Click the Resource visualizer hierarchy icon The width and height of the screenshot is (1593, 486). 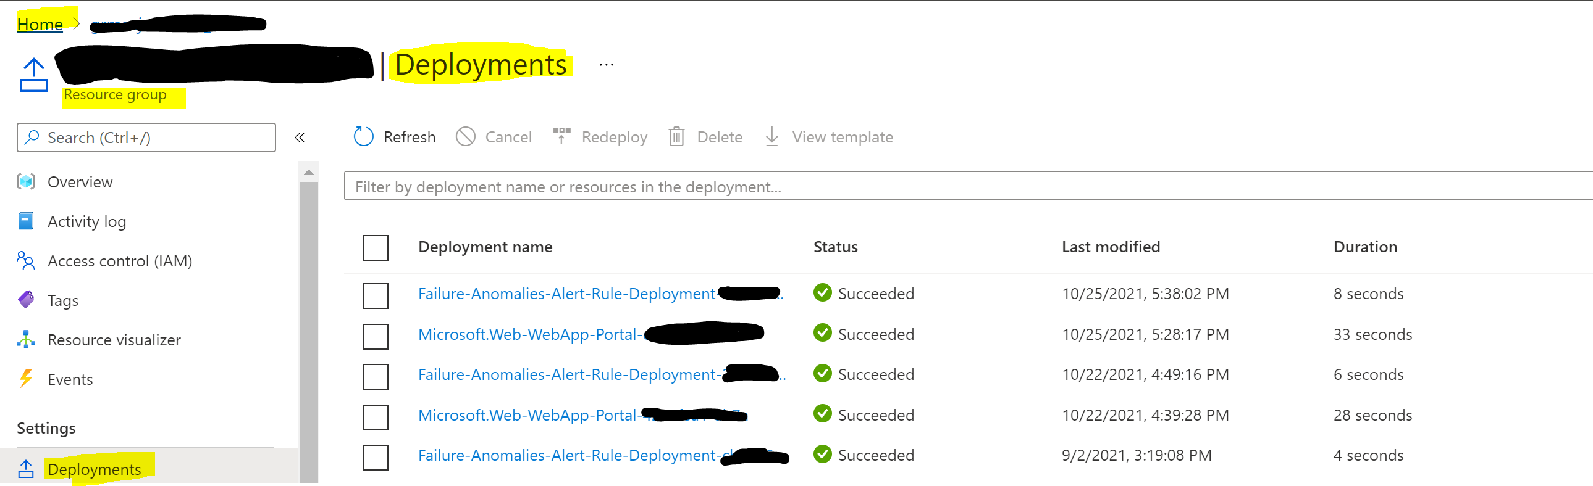click(25, 340)
